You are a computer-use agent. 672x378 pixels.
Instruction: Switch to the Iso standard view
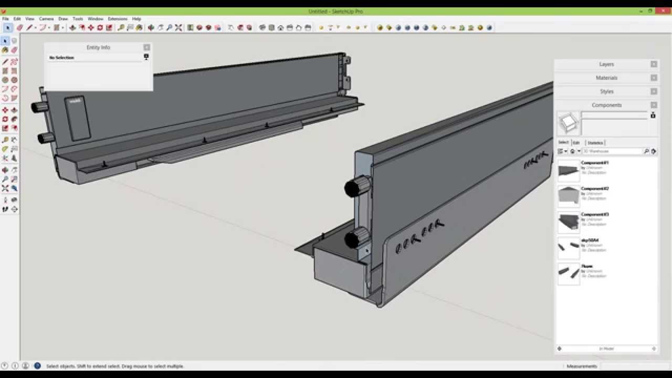pyautogui.click(x=262, y=28)
